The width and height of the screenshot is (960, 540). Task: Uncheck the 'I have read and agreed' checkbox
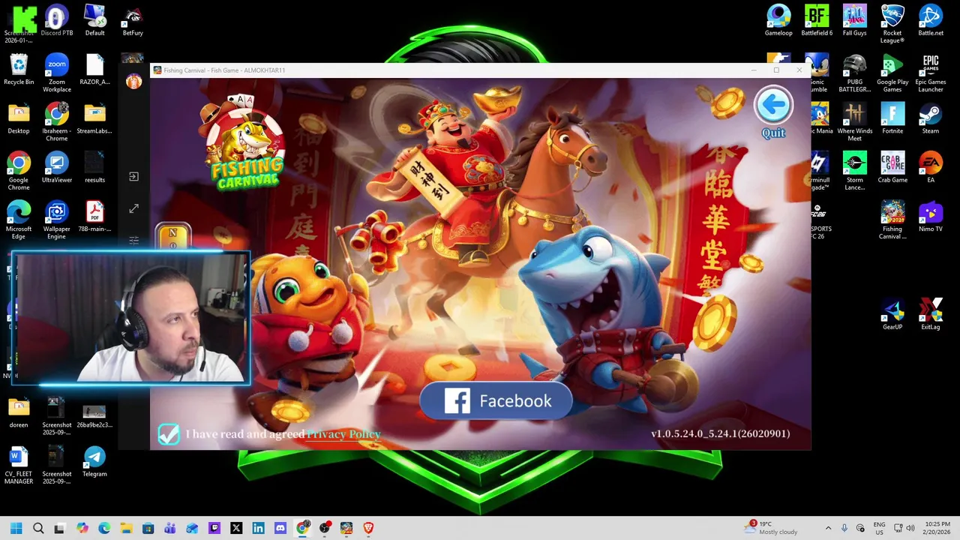168,433
